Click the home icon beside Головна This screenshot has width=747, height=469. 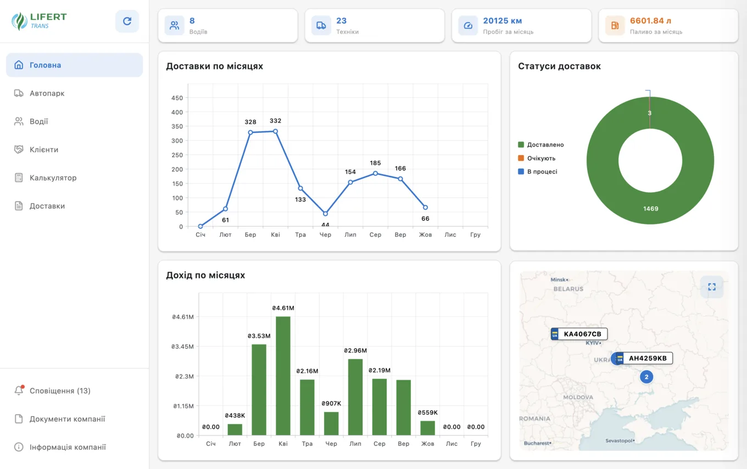[x=19, y=65]
